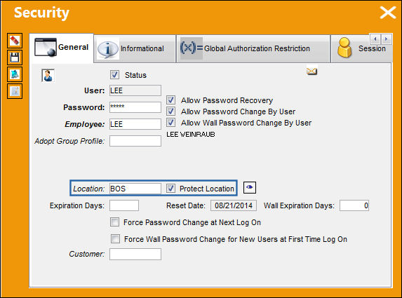Click the eraser clear icon in left toolbar
This screenshot has width=402, height=298.
coord(15,41)
